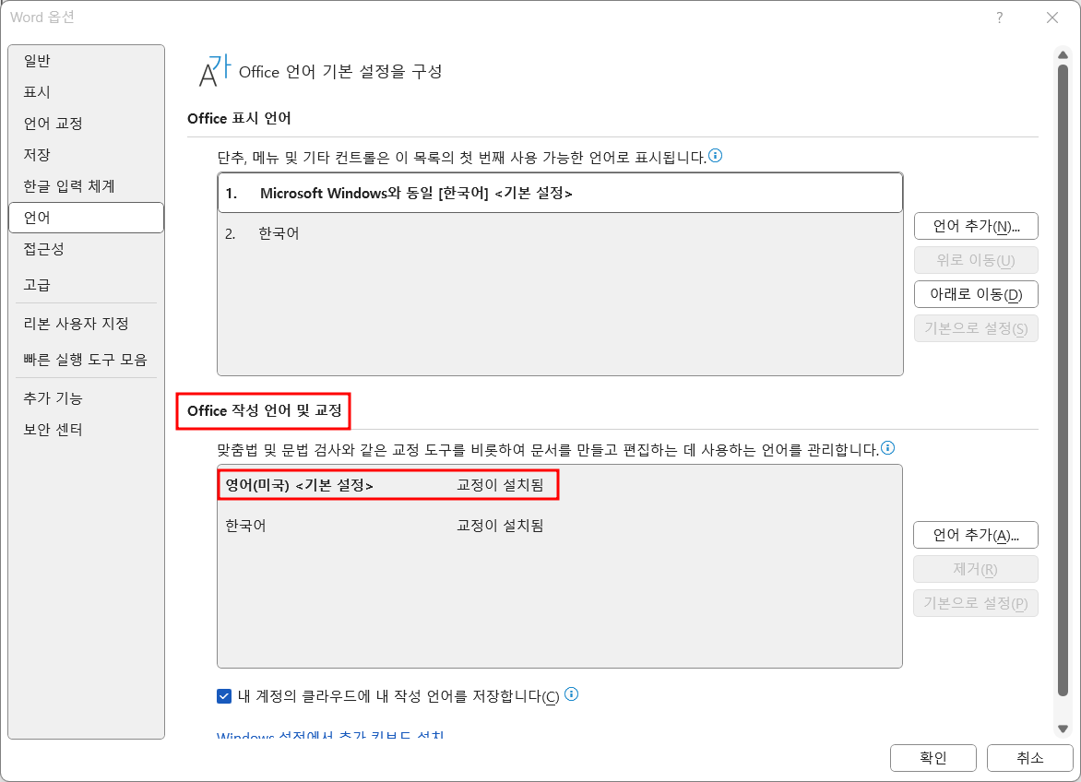1081x782 pixels.
Task: Click the vertical scrollbar thumb
Action: pos(1063,381)
